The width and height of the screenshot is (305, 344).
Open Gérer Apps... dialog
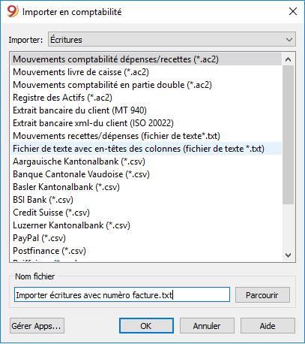pyautogui.click(x=37, y=326)
